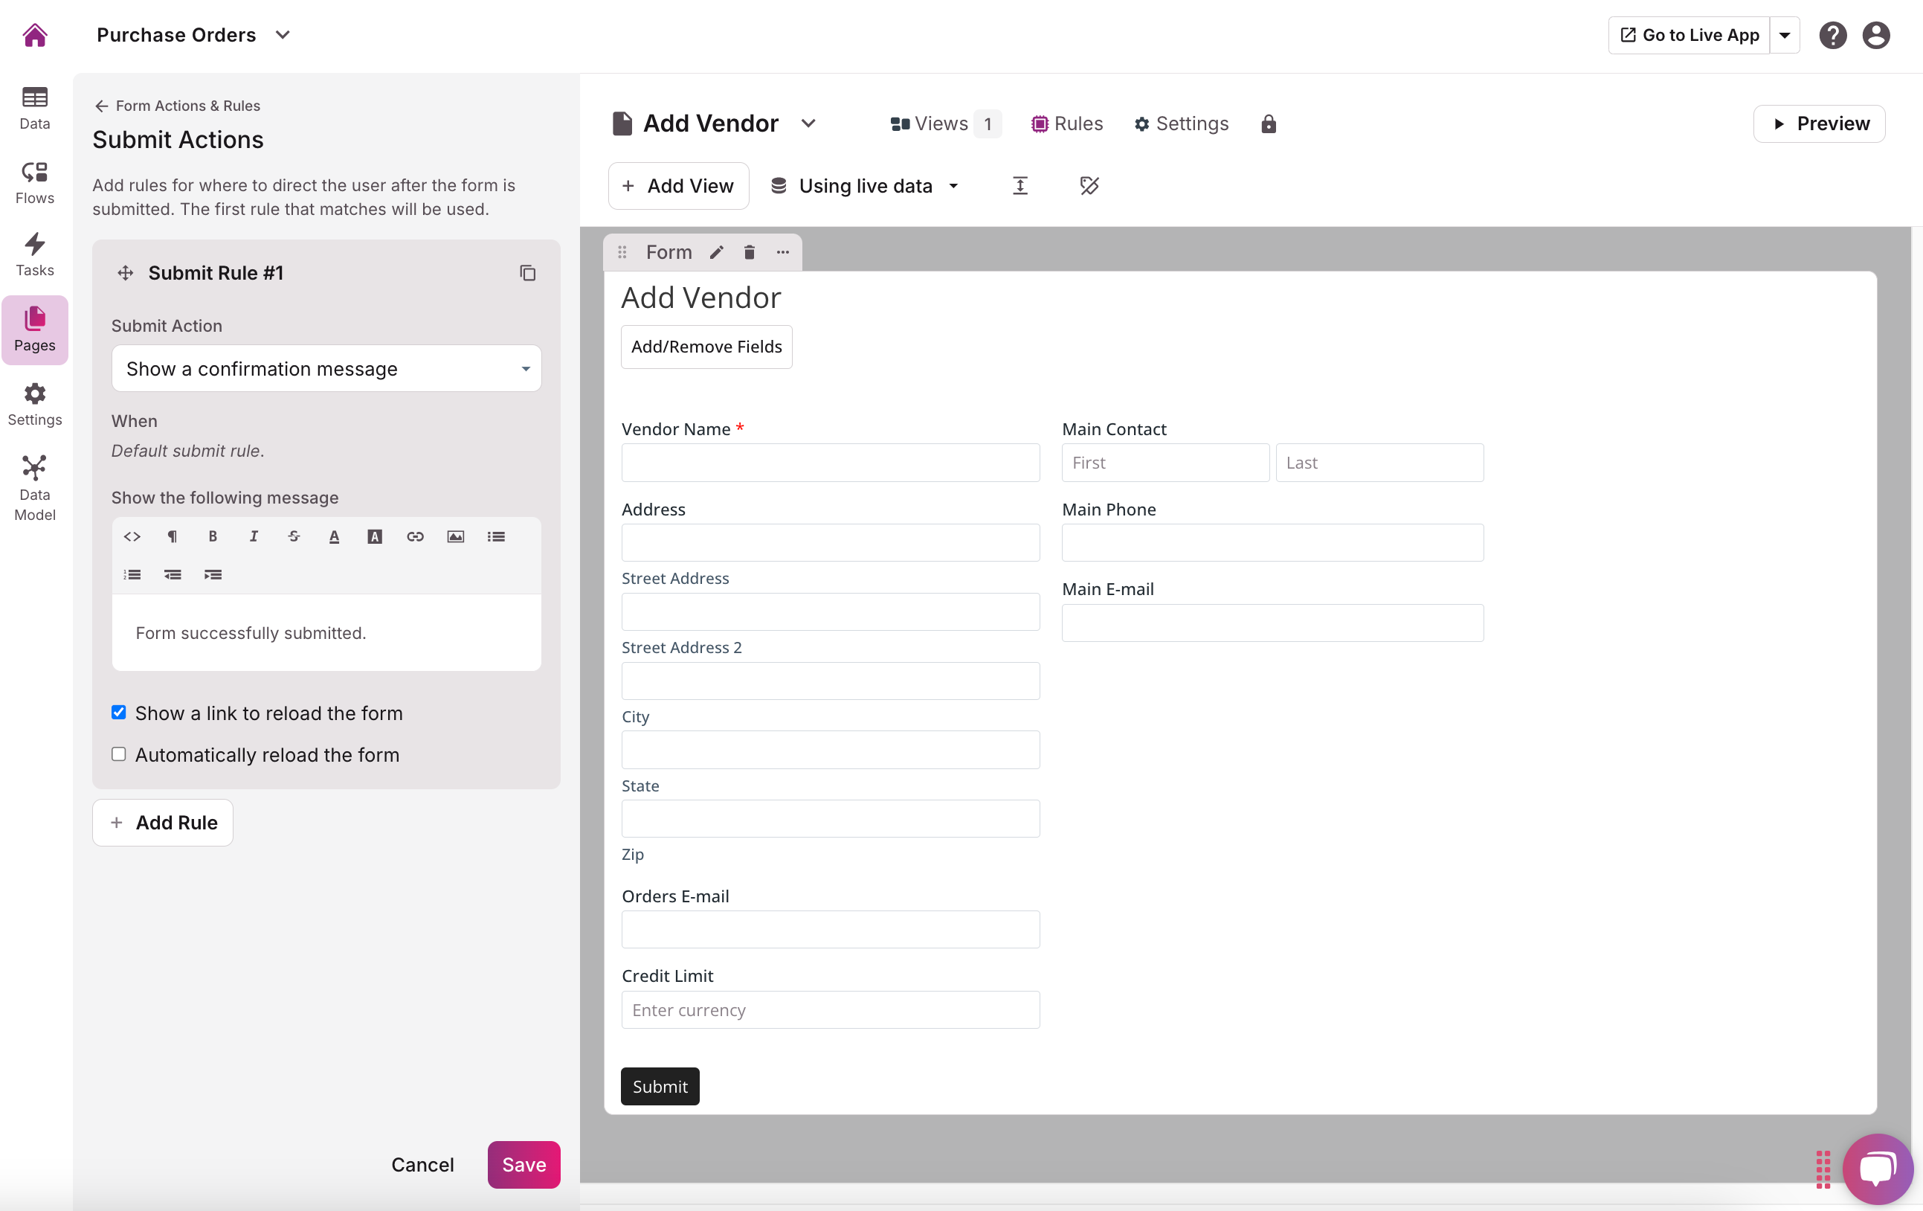Open the Data section in sidebar
Screen dimensions: 1923x1211
click(35, 108)
